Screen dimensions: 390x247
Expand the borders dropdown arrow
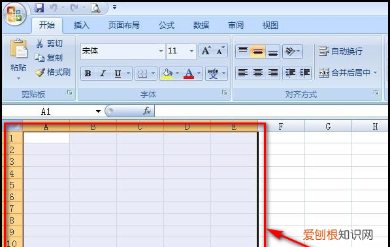coord(154,74)
